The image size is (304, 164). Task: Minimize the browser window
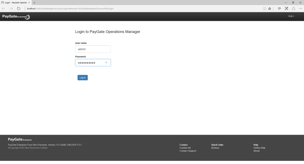tap(286, 3)
